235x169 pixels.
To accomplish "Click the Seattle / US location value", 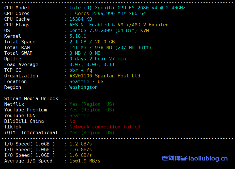I will pos(86,81).
